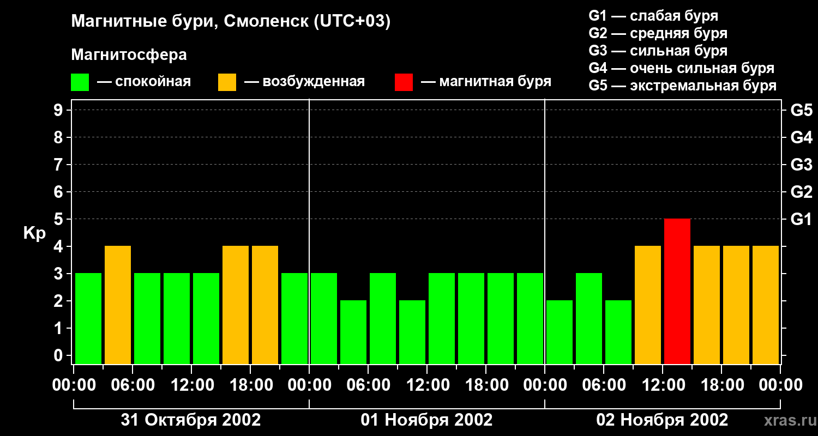
Task: Click the G5 label on right axis
Action: coord(801,110)
